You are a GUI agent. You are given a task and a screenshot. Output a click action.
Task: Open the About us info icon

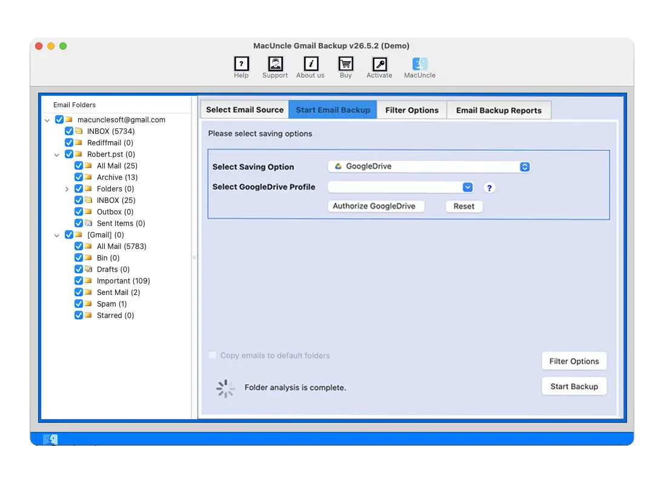click(311, 64)
